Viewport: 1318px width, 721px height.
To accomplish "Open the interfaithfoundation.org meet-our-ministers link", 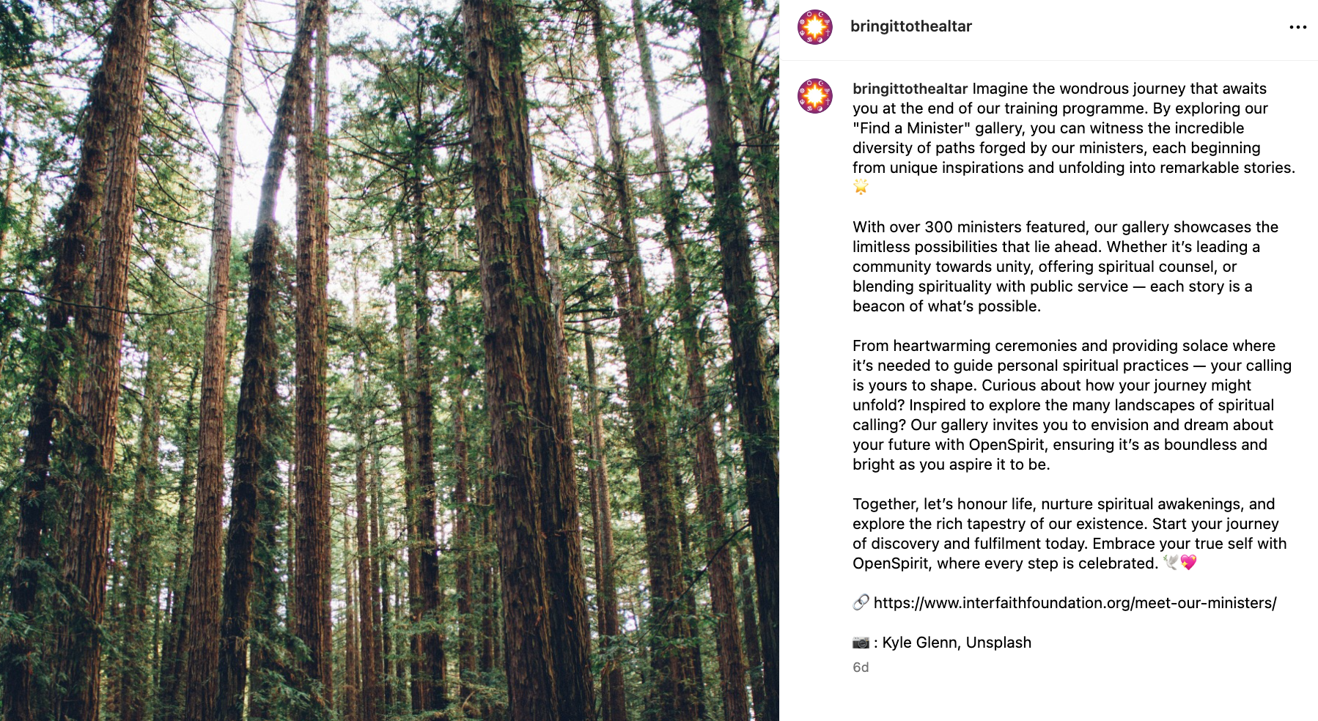I will coord(1075,603).
